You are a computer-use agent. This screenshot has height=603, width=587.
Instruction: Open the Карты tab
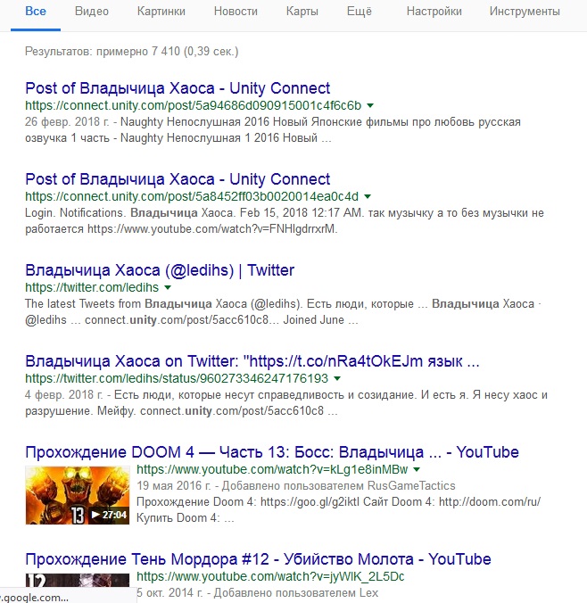pyautogui.click(x=302, y=12)
